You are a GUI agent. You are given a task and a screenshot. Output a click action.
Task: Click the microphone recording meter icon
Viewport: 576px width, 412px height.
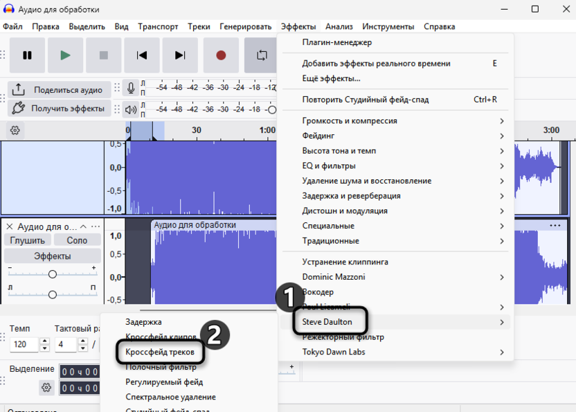[x=131, y=88]
